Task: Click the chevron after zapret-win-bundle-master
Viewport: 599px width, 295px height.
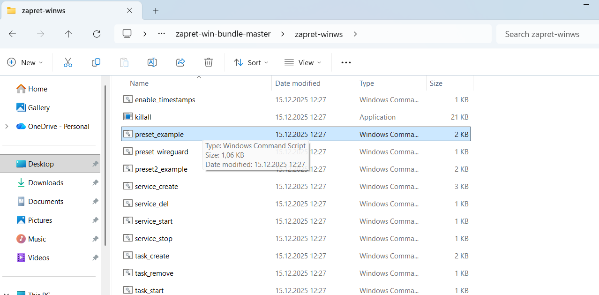Action: pyautogui.click(x=283, y=34)
